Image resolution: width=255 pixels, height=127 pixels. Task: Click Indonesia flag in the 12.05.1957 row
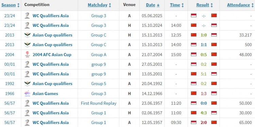pyautogui.click(x=193, y=123)
